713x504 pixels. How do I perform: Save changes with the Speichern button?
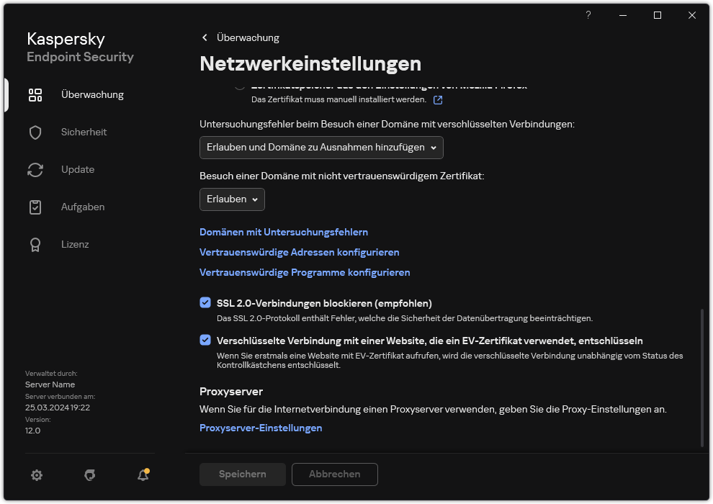(x=242, y=474)
